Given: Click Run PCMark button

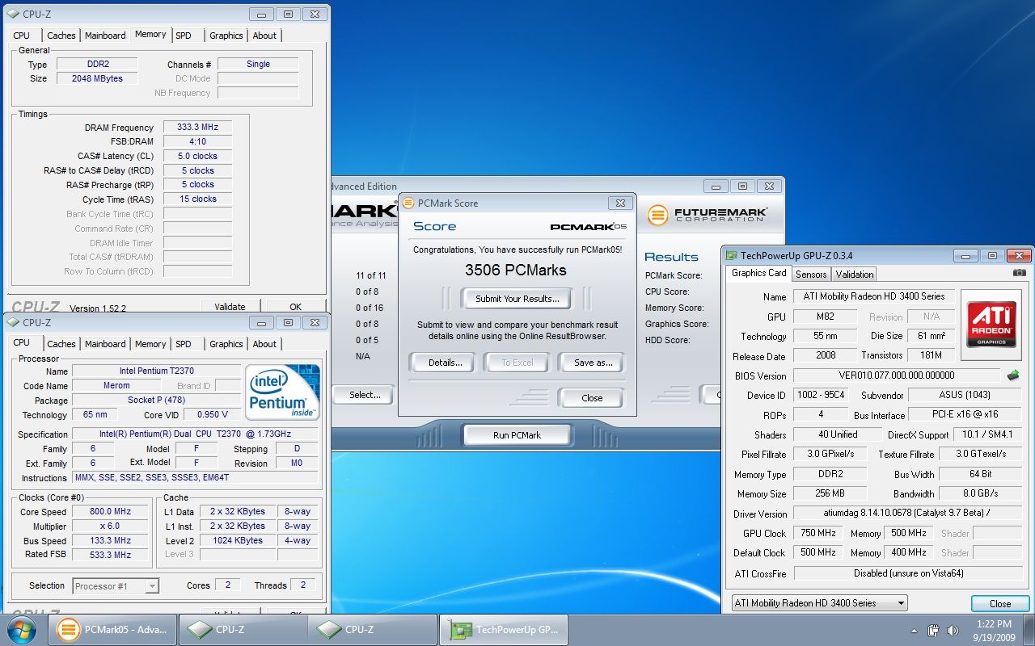Looking at the screenshot, I should [x=517, y=435].
